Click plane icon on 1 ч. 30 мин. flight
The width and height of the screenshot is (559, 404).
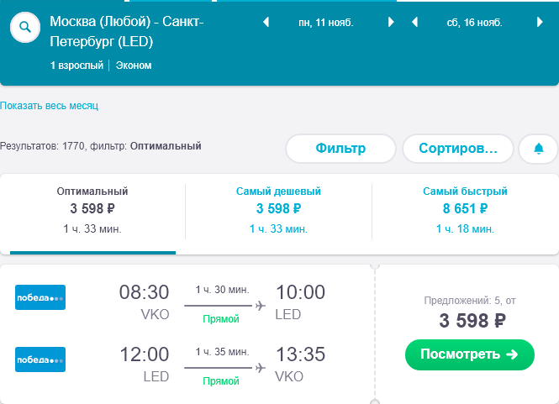(x=261, y=306)
